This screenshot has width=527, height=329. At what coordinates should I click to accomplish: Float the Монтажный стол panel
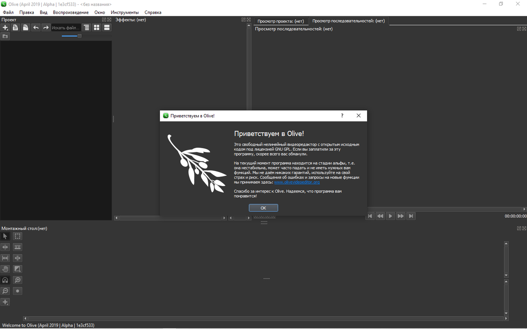[519, 229]
